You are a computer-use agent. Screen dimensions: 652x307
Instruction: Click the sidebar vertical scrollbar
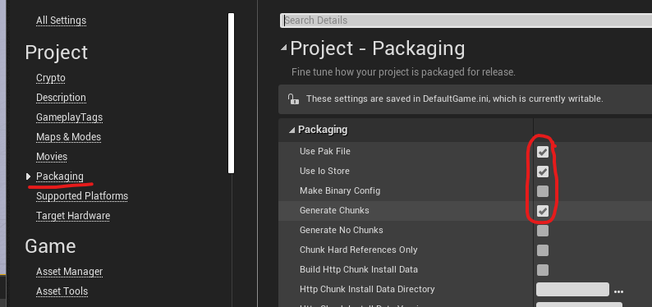(232, 93)
